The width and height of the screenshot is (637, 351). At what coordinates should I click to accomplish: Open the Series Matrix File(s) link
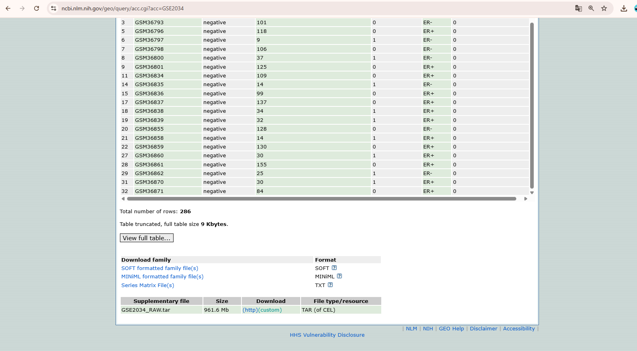[147, 285]
